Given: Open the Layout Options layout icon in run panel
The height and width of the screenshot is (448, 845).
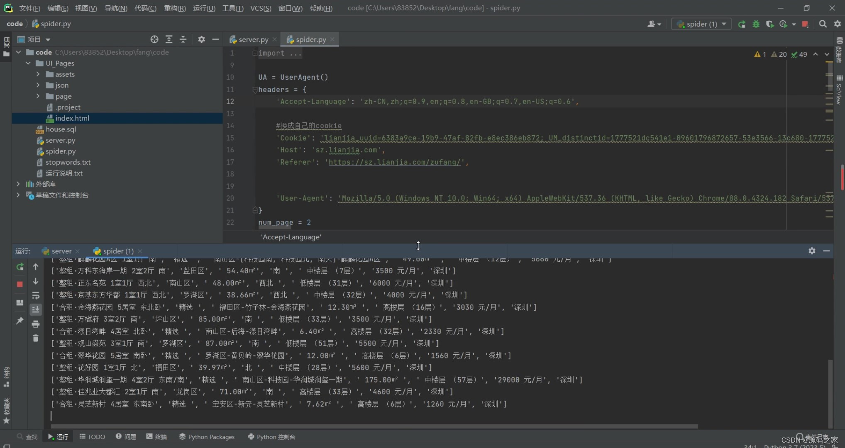Looking at the screenshot, I should [x=20, y=303].
